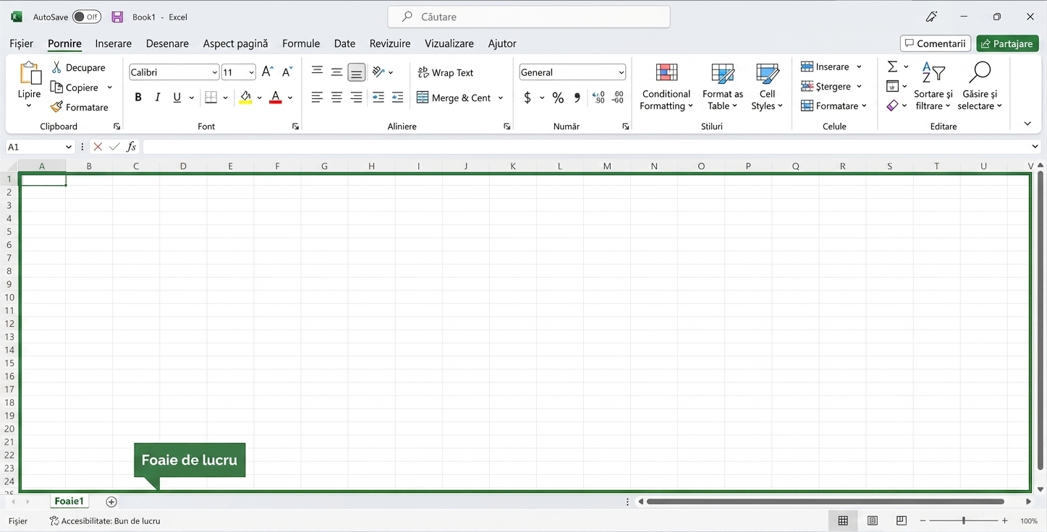Click the Name Box showing A1

(x=40, y=147)
